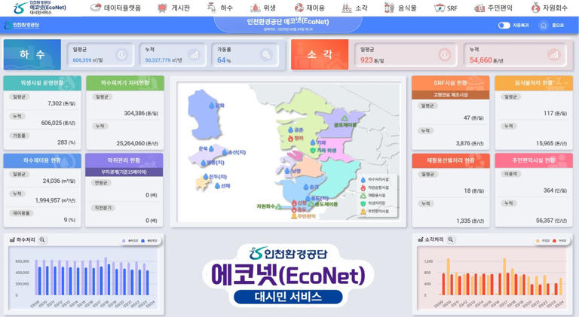Screen dimensions: 579x317
Task: Click the 소 각 red section button
Action: [x=320, y=54]
